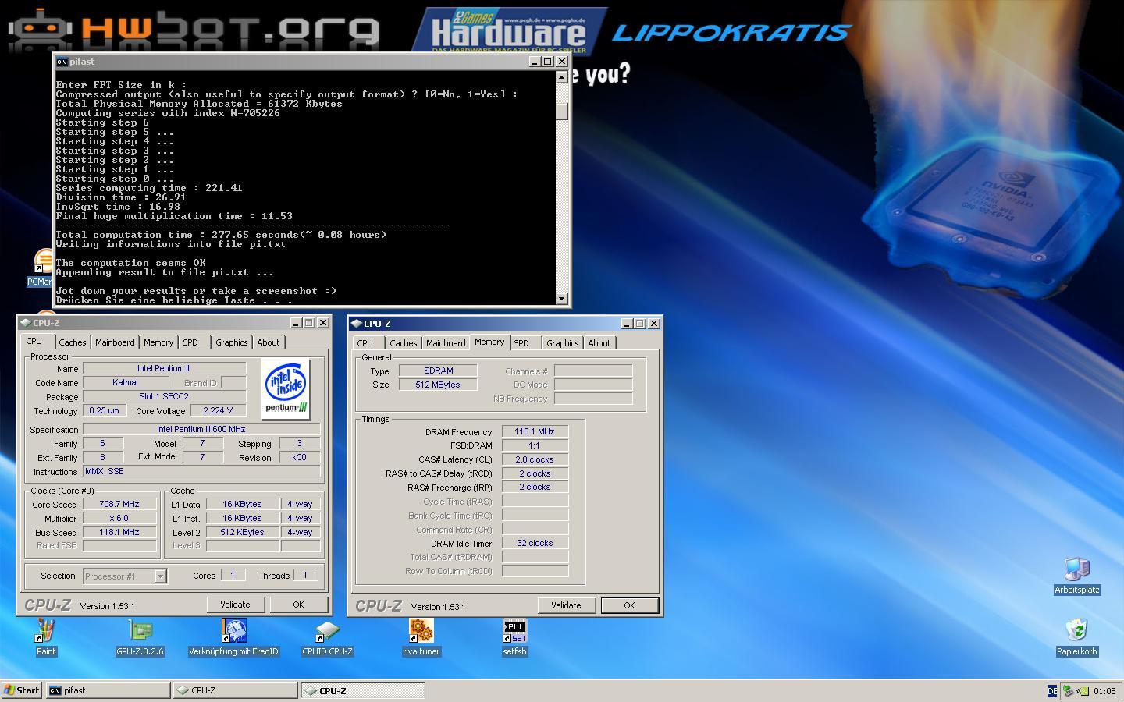Screen dimensions: 1124x702
Task: Click the first system tray icon
Action: [1068, 690]
